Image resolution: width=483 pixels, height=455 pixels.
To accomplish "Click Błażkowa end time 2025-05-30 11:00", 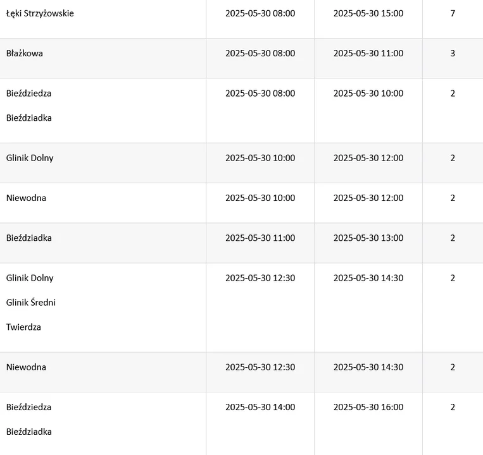I will click(368, 54).
